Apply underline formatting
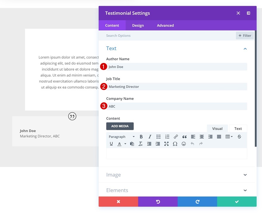Image resolution: width=262 pixels, height=214 pixels. (x=111, y=144)
